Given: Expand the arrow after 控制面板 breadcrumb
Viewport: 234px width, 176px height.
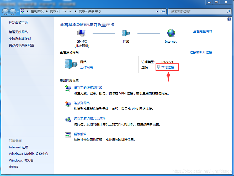Looking at the screenshot, I should click(47, 11).
